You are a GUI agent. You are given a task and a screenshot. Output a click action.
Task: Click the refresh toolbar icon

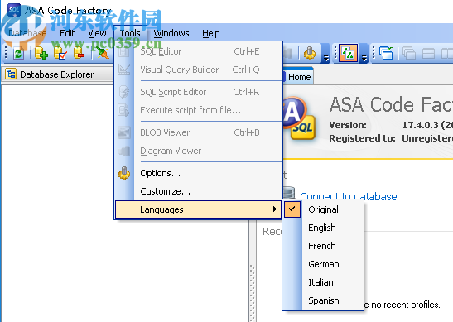pyautogui.click(x=18, y=54)
